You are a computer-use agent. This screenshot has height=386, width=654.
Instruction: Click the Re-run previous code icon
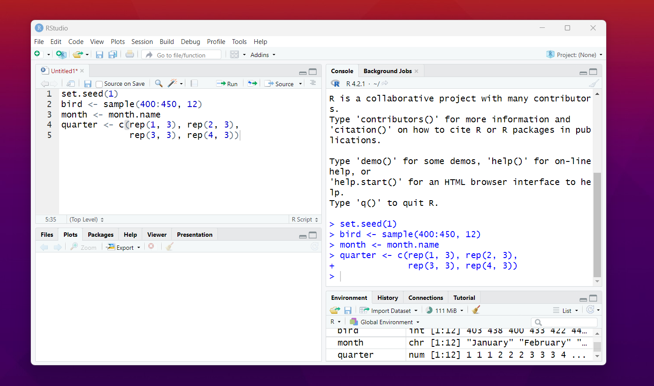pyautogui.click(x=253, y=83)
